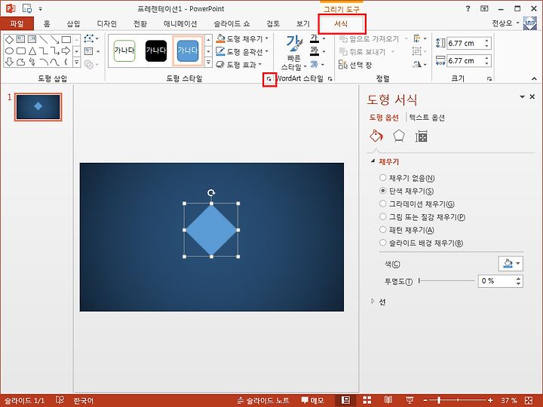The height and width of the screenshot is (407, 543).
Task: Switch to slide sorter view icon
Action: coord(367,400)
